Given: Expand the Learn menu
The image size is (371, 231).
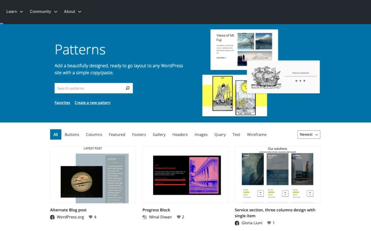Looking at the screenshot, I should point(14,12).
